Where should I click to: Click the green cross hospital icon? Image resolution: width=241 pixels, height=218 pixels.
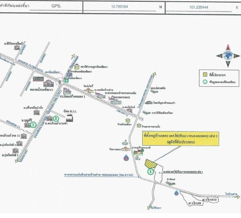point(66,80)
